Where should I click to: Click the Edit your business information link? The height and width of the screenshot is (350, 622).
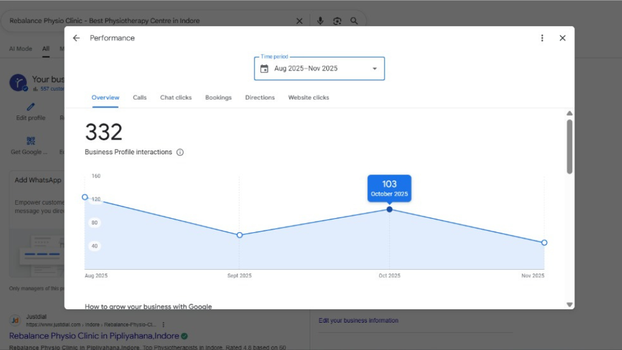[x=358, y=321]
